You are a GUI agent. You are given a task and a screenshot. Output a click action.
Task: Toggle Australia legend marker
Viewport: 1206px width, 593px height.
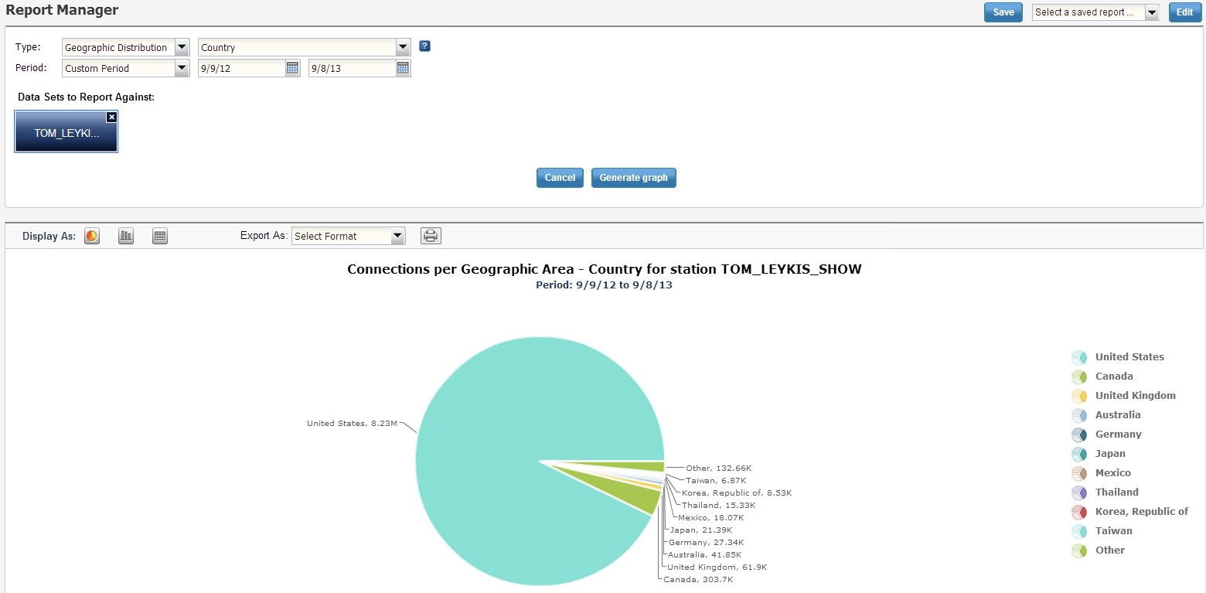pyautogui.click(x=1079, y=415)
